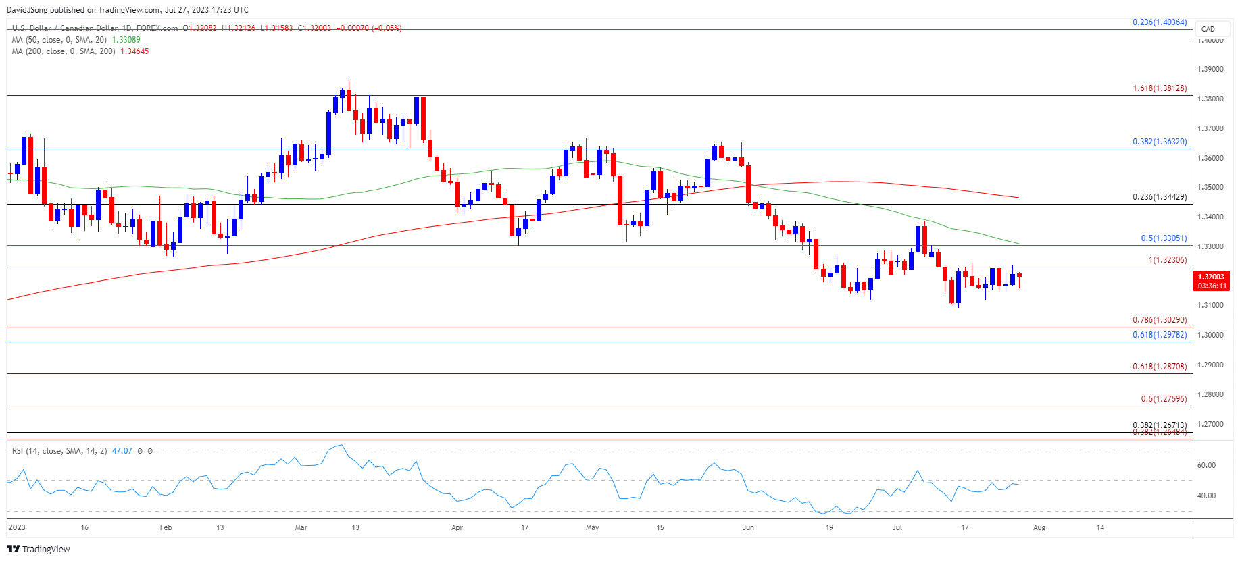Click the May label on the time axis
This screenshot has width=1240, height=561.
593,527
